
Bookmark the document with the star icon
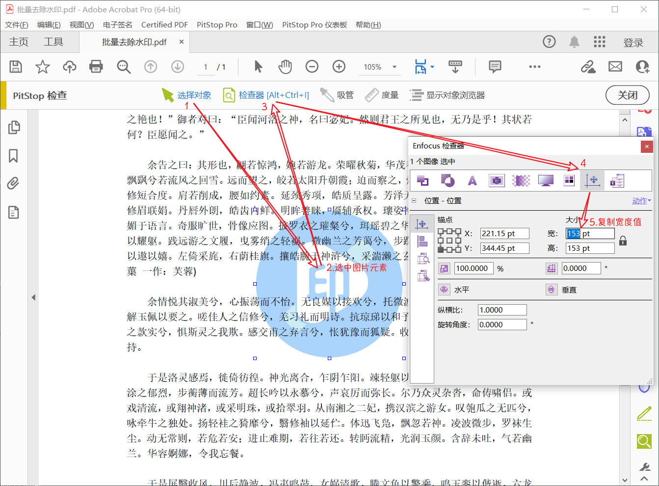coord(43,67)
